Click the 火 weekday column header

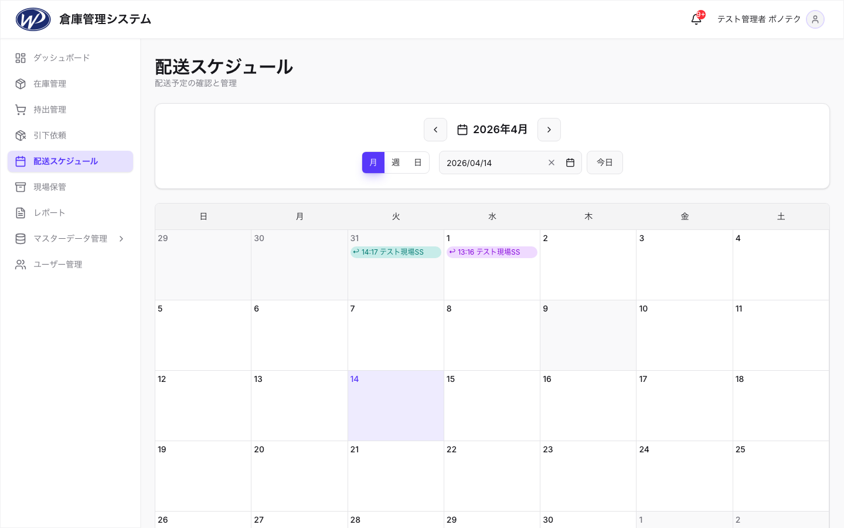(x=396, y=216)
